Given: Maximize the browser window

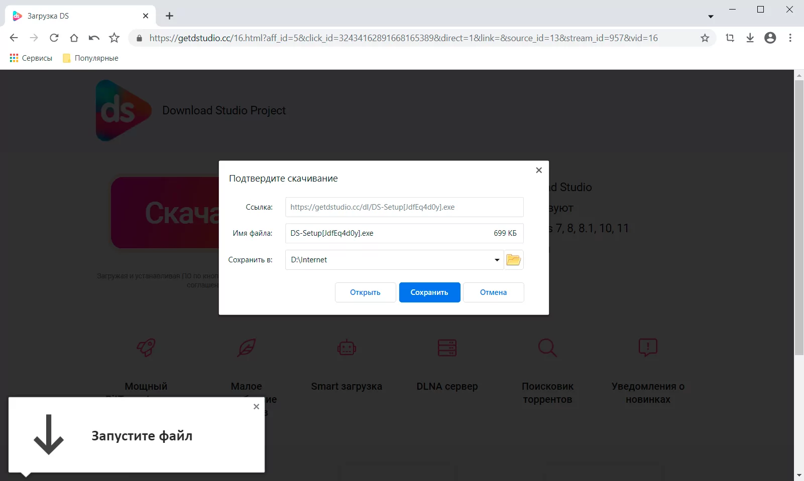Looking at the screenshot, I should coord(760,10).
